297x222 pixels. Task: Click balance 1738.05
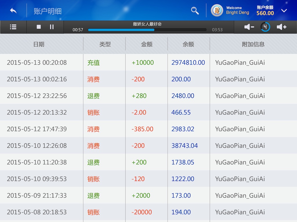[183, 162]
